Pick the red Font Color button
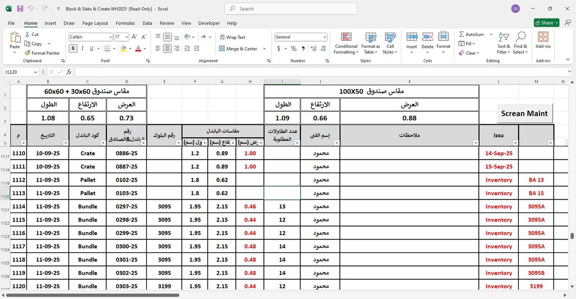This screenshot has height=299, width=576. tap(138, 48)
